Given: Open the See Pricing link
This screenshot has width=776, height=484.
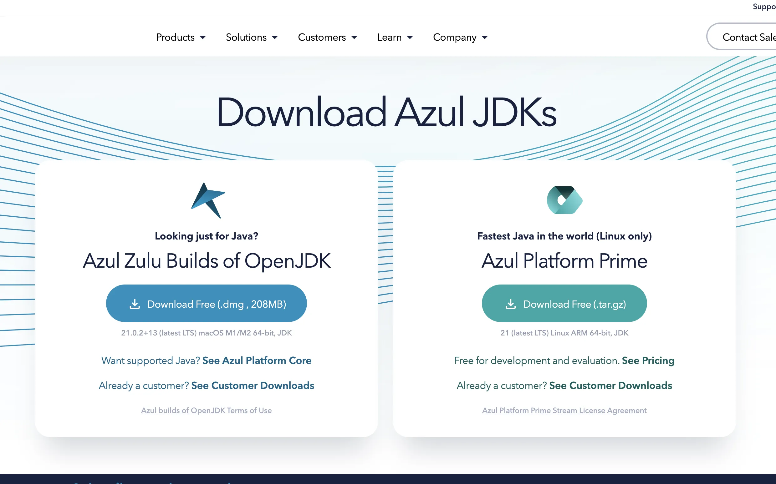Looking at the screenshot, I should click(x=648, y=360).
